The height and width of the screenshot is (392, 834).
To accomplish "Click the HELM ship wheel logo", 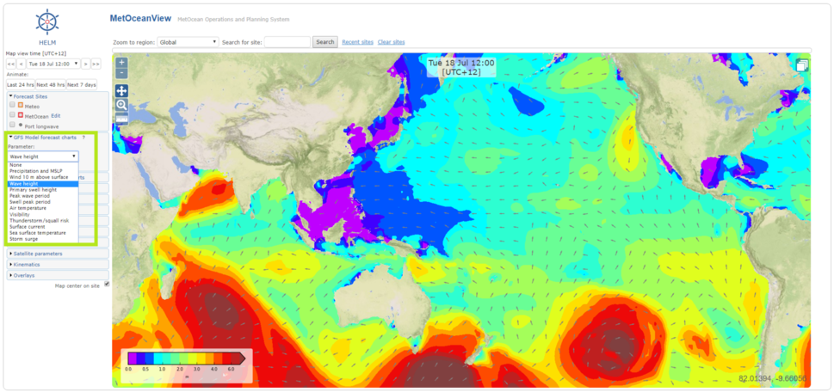I will pos(46,21).
